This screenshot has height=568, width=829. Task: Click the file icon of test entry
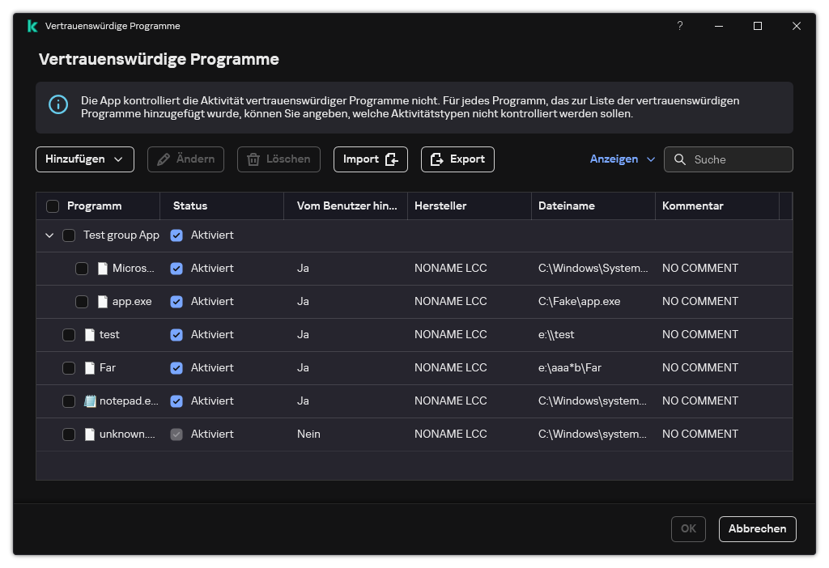[x=90, y=334]
